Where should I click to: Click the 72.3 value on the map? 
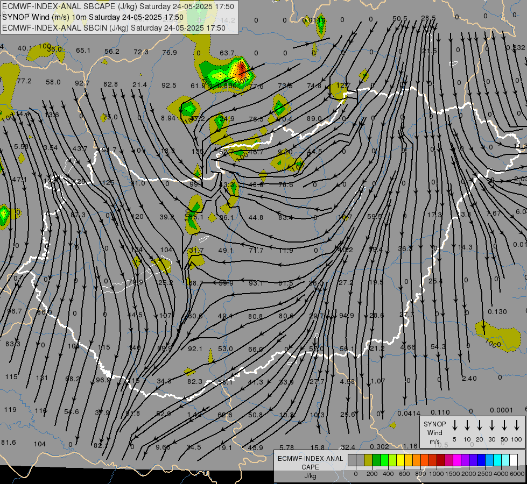click(x=141, y=52)
